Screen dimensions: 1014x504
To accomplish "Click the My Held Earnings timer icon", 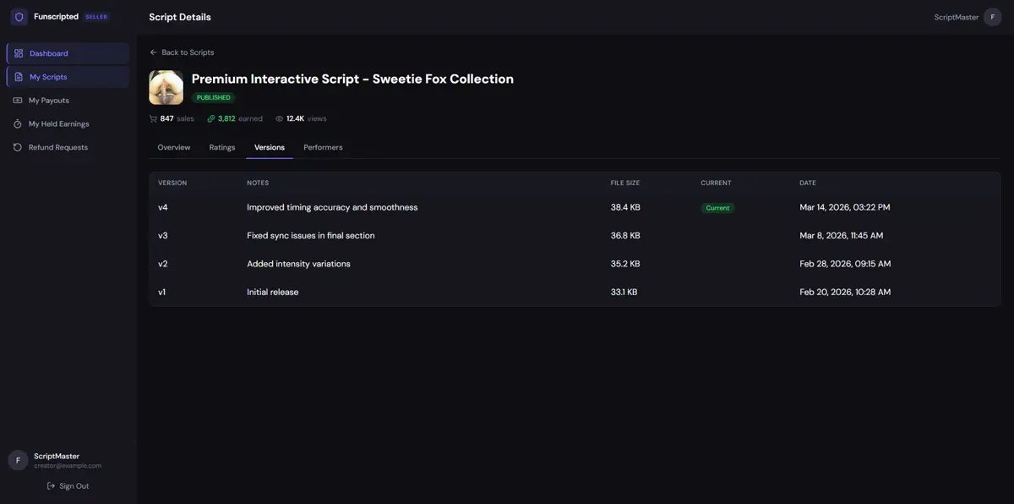I will pos(18,123).
